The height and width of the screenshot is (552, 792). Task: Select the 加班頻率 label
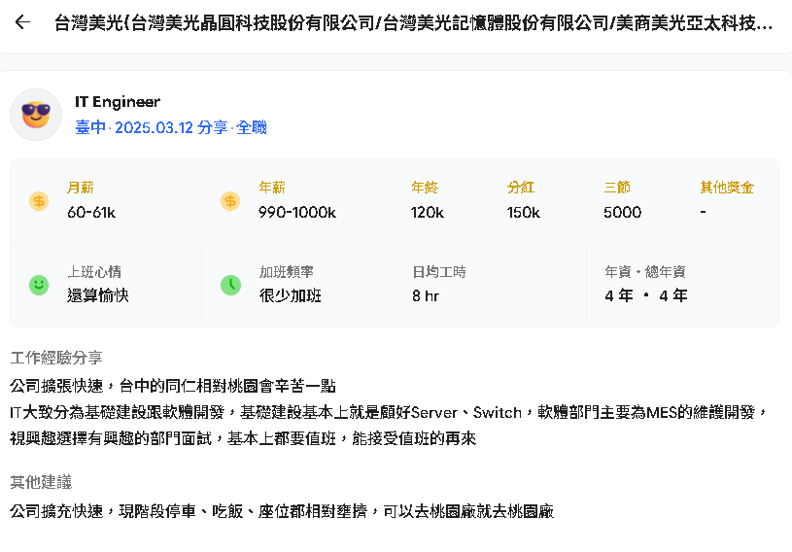click(x=287, y=272)
